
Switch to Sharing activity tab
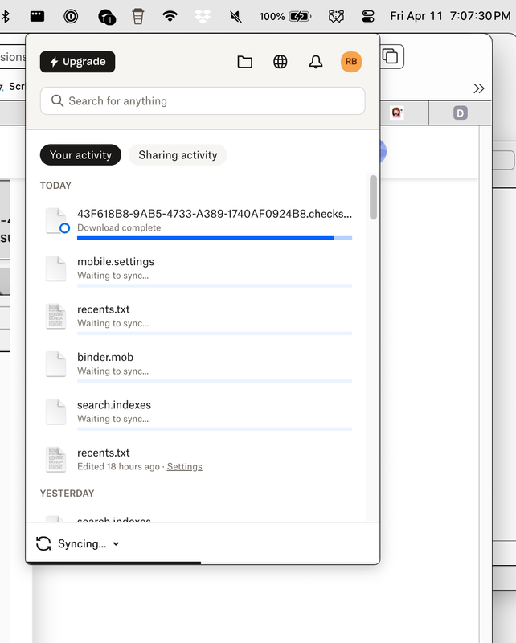click(x=178, y=155)
